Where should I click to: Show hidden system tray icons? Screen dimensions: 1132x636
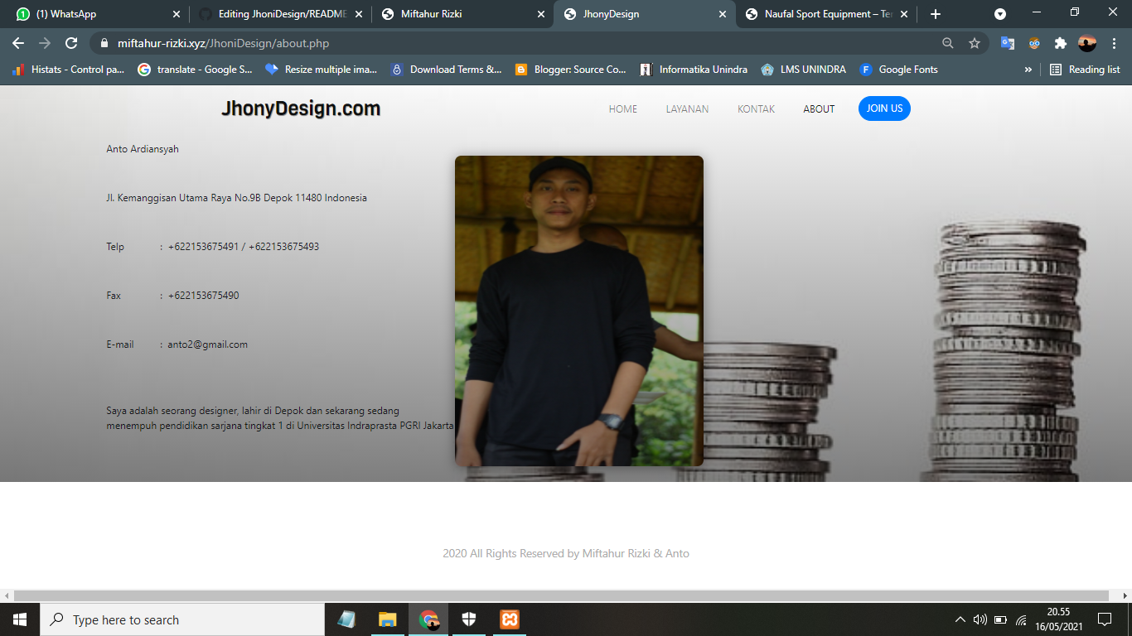point(959,619)
